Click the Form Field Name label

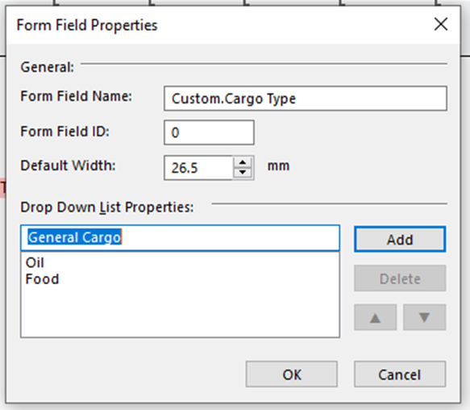(76, 96)
